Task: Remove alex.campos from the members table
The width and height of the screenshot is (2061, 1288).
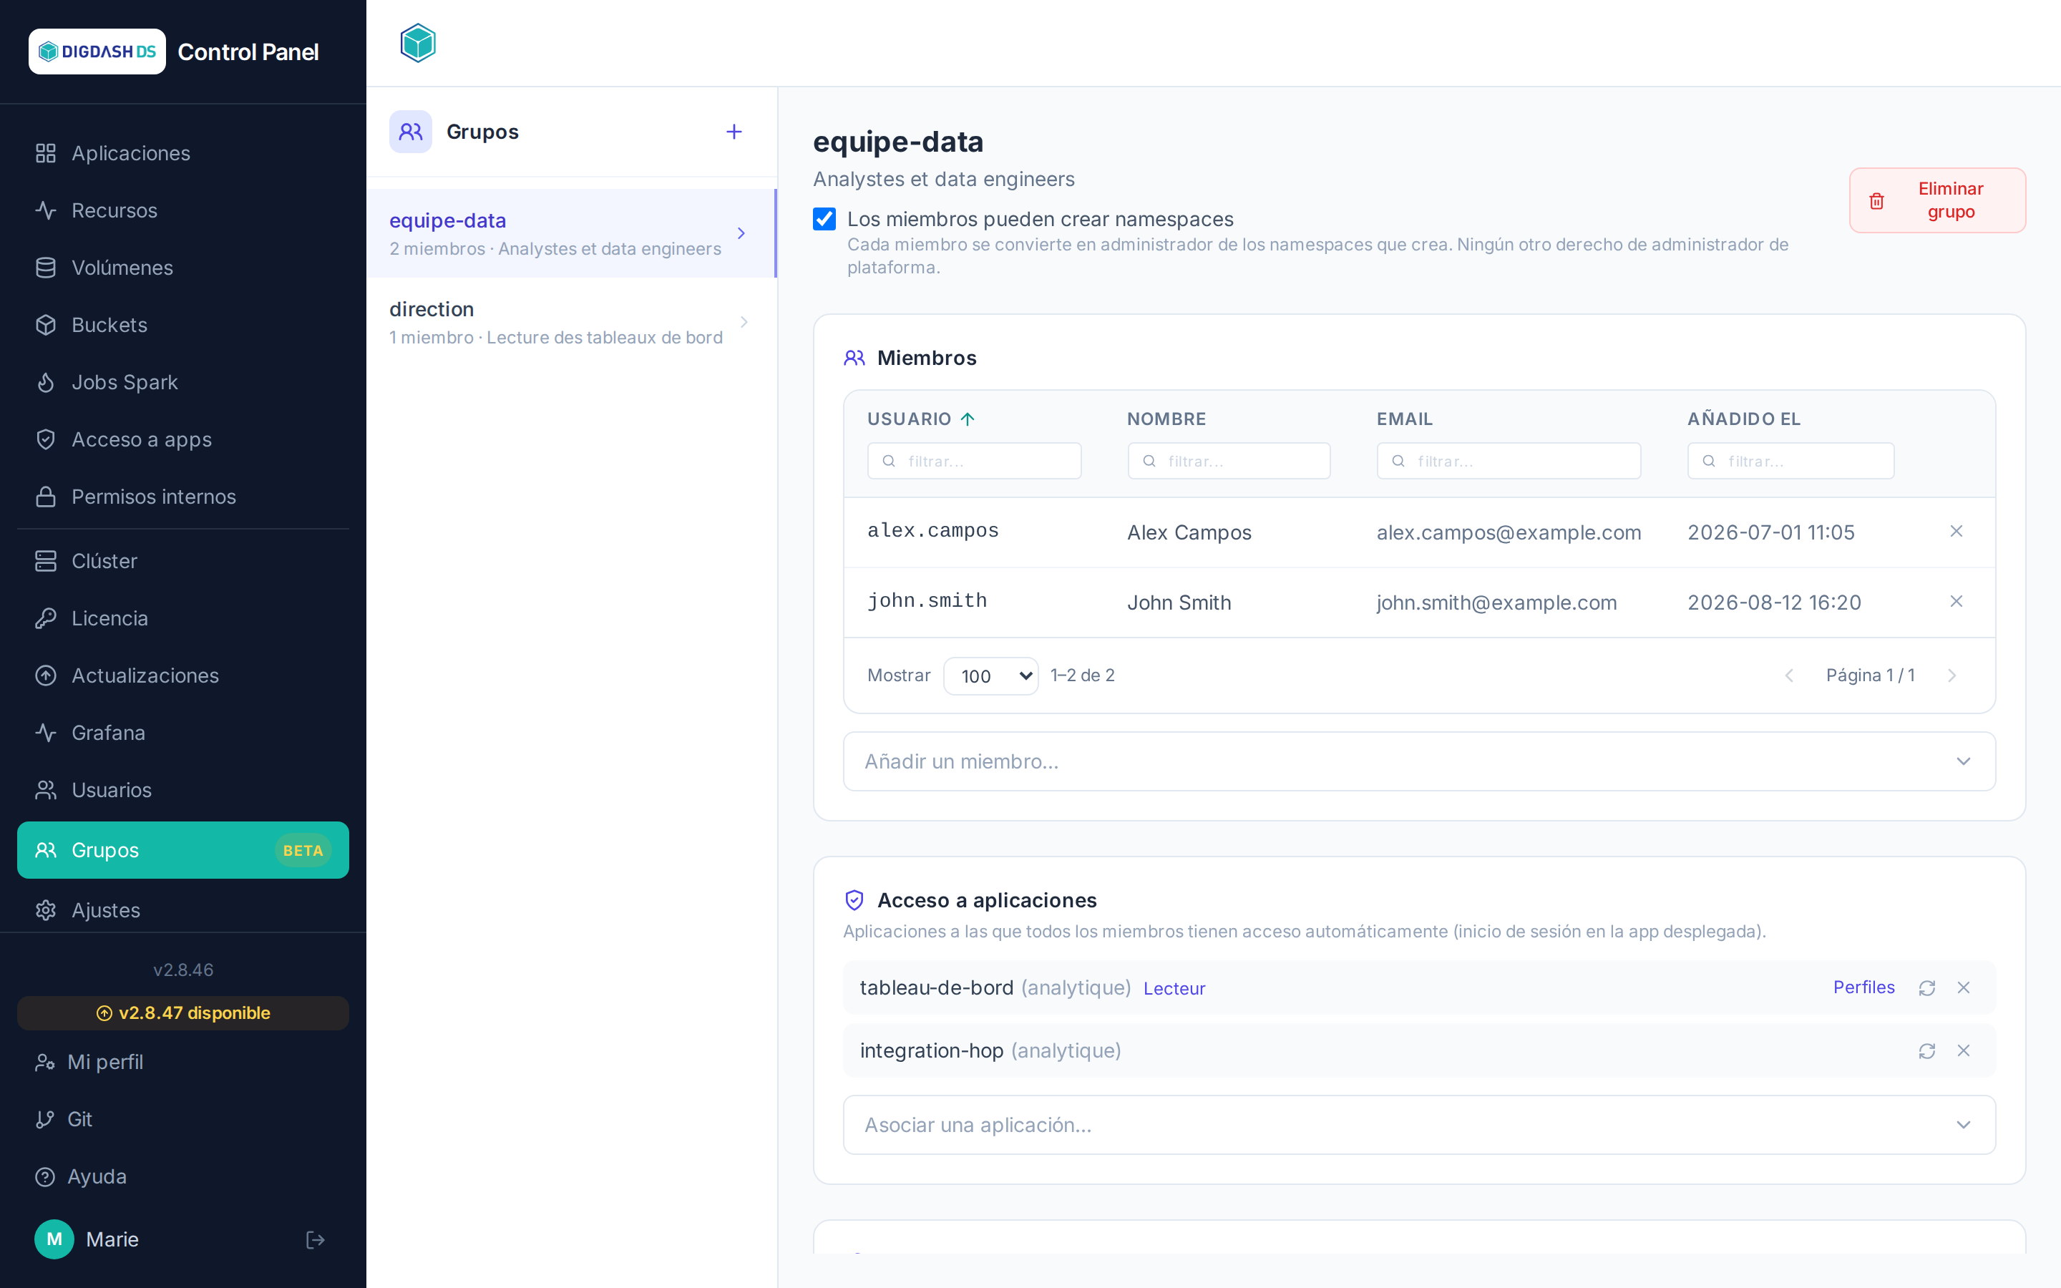Action: click(1957, 532)
